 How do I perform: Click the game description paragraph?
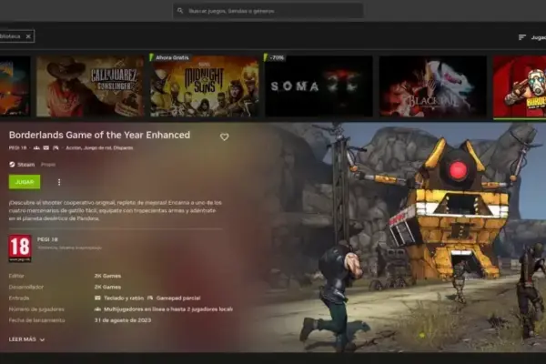click(x=116, y=210)
